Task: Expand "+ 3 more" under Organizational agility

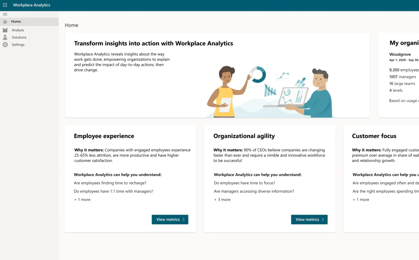Action: [x=222, y=200]
